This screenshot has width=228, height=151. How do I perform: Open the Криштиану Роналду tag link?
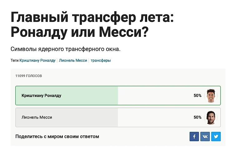pyautogui.click(x=37, y=61)
